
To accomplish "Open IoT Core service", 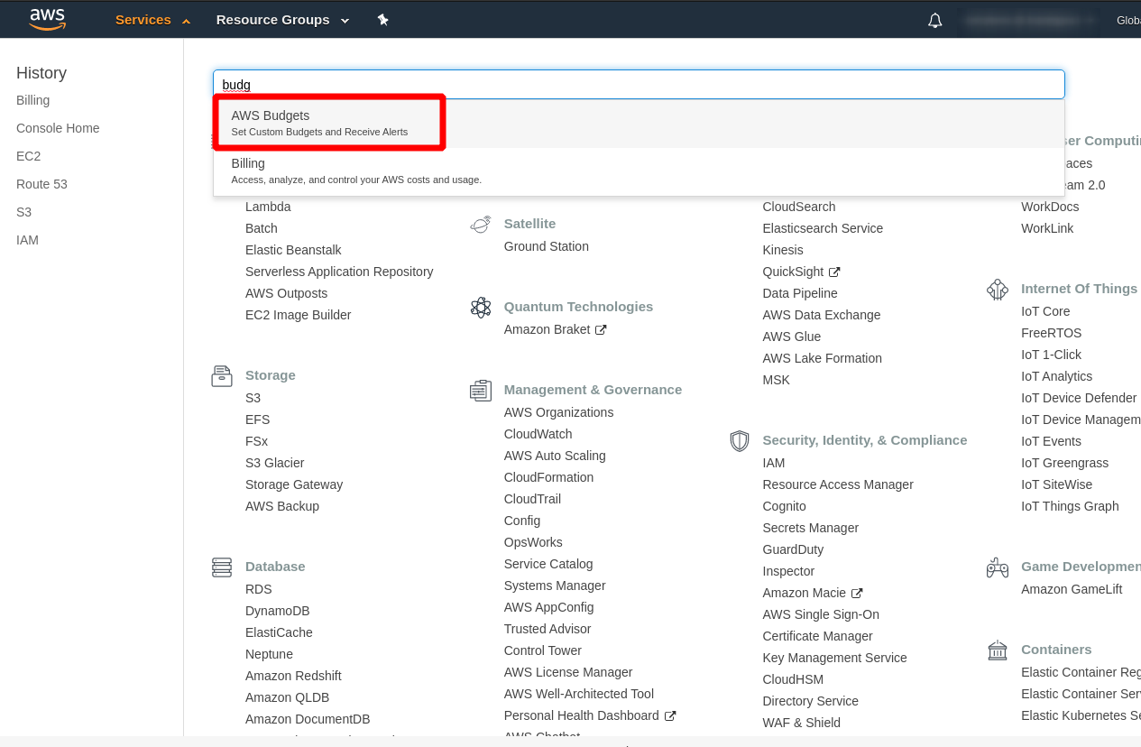I will (x=1045, y=311).
